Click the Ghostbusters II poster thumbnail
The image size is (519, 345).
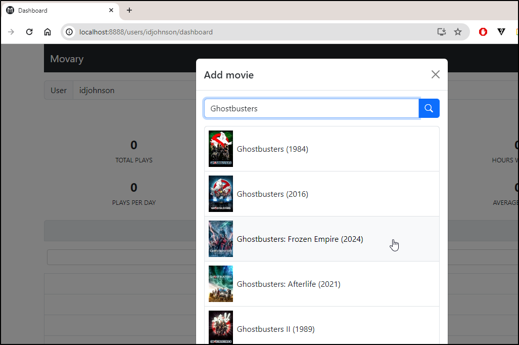(x=221, y=327)
